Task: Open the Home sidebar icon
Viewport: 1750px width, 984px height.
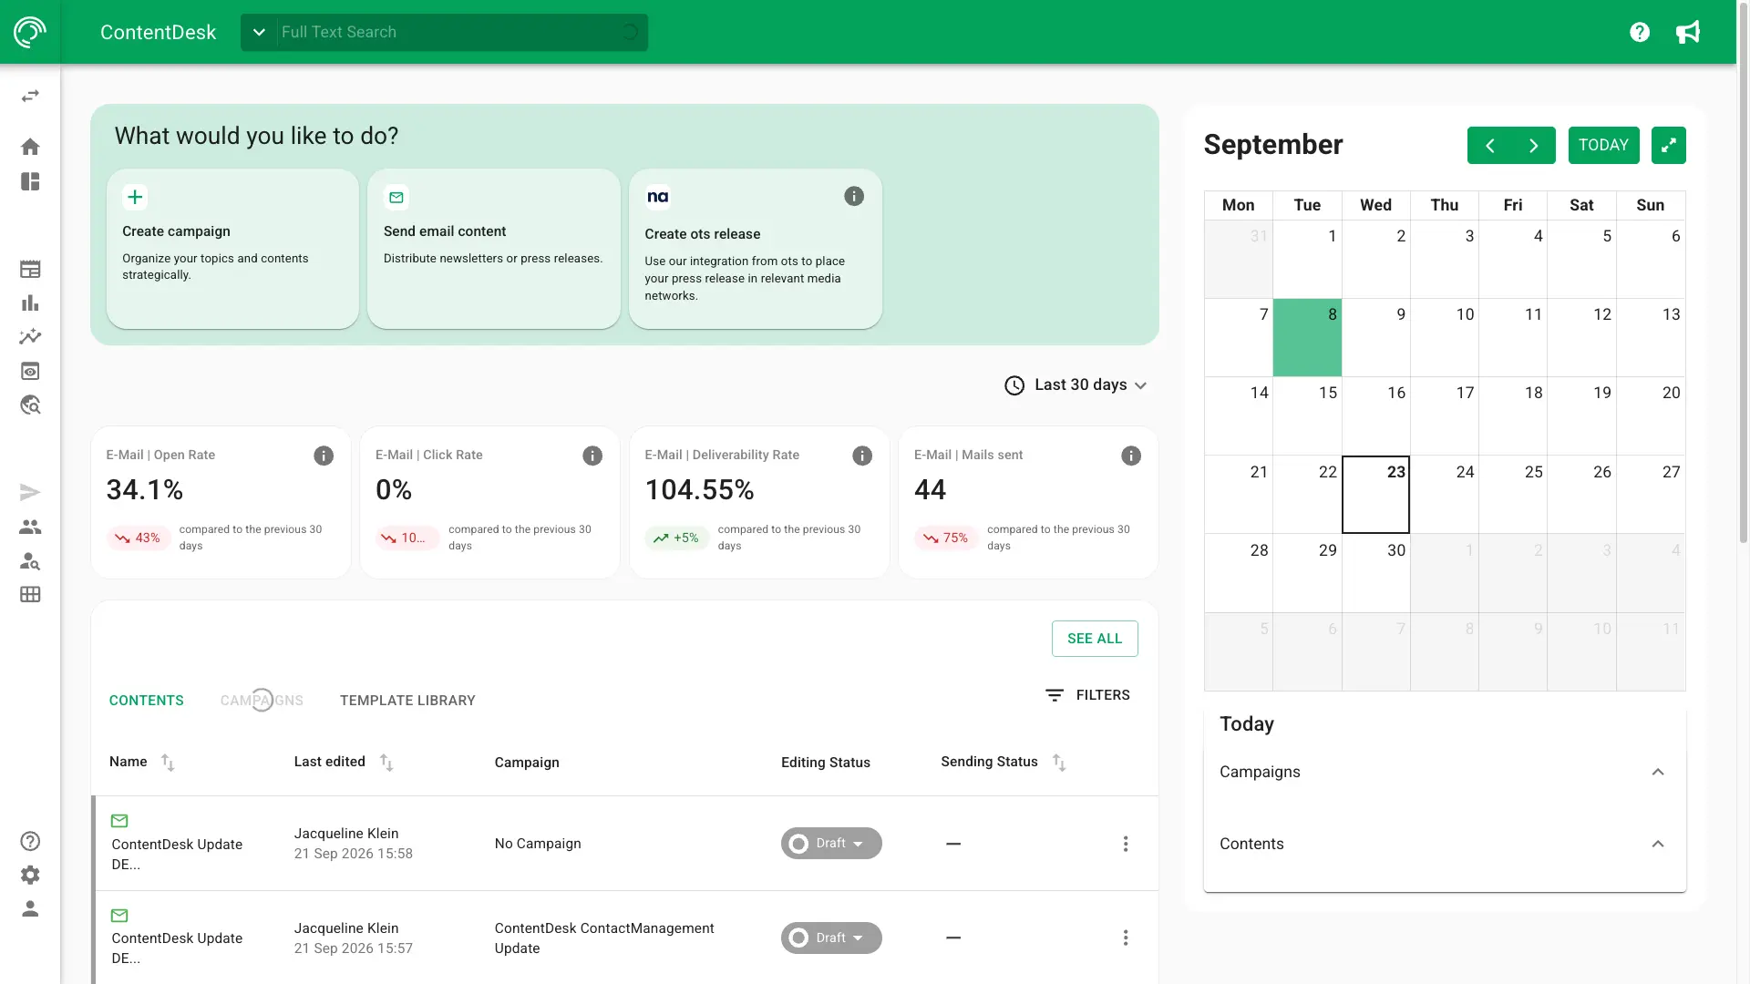Action: click(30, 147)
